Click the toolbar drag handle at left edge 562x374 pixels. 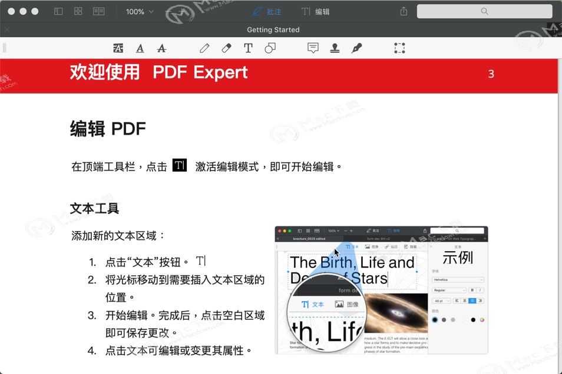[x=4, y=48]
